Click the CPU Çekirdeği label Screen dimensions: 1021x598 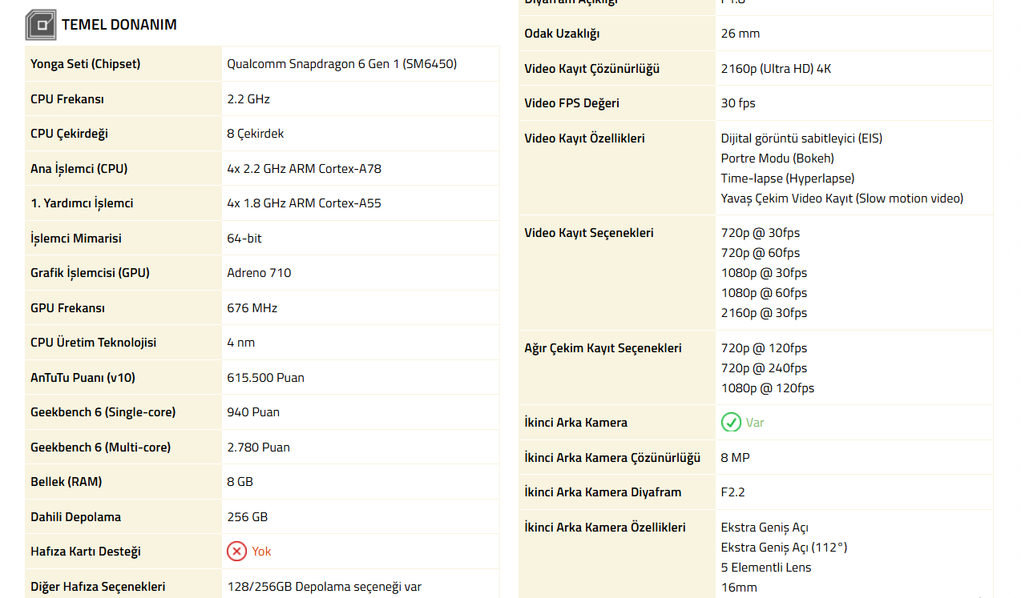click(69, 134)
